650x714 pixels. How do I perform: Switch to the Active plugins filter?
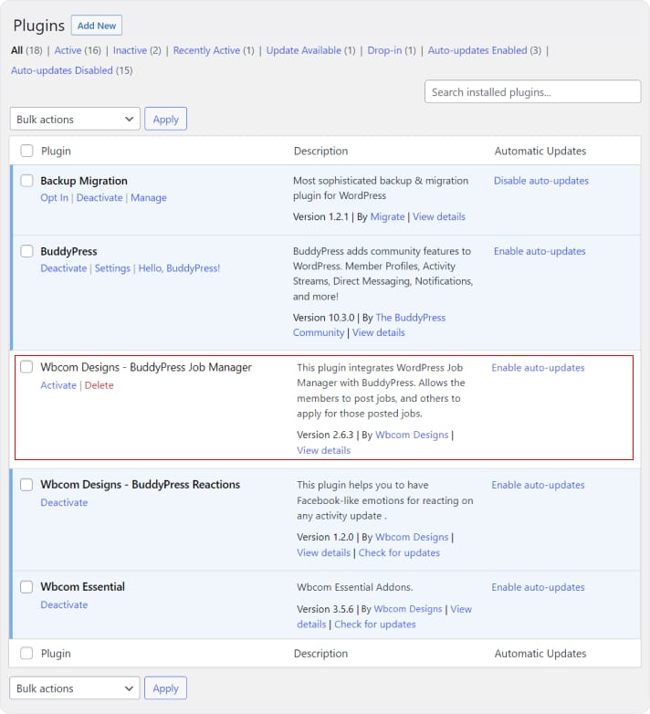pos(68,50)
